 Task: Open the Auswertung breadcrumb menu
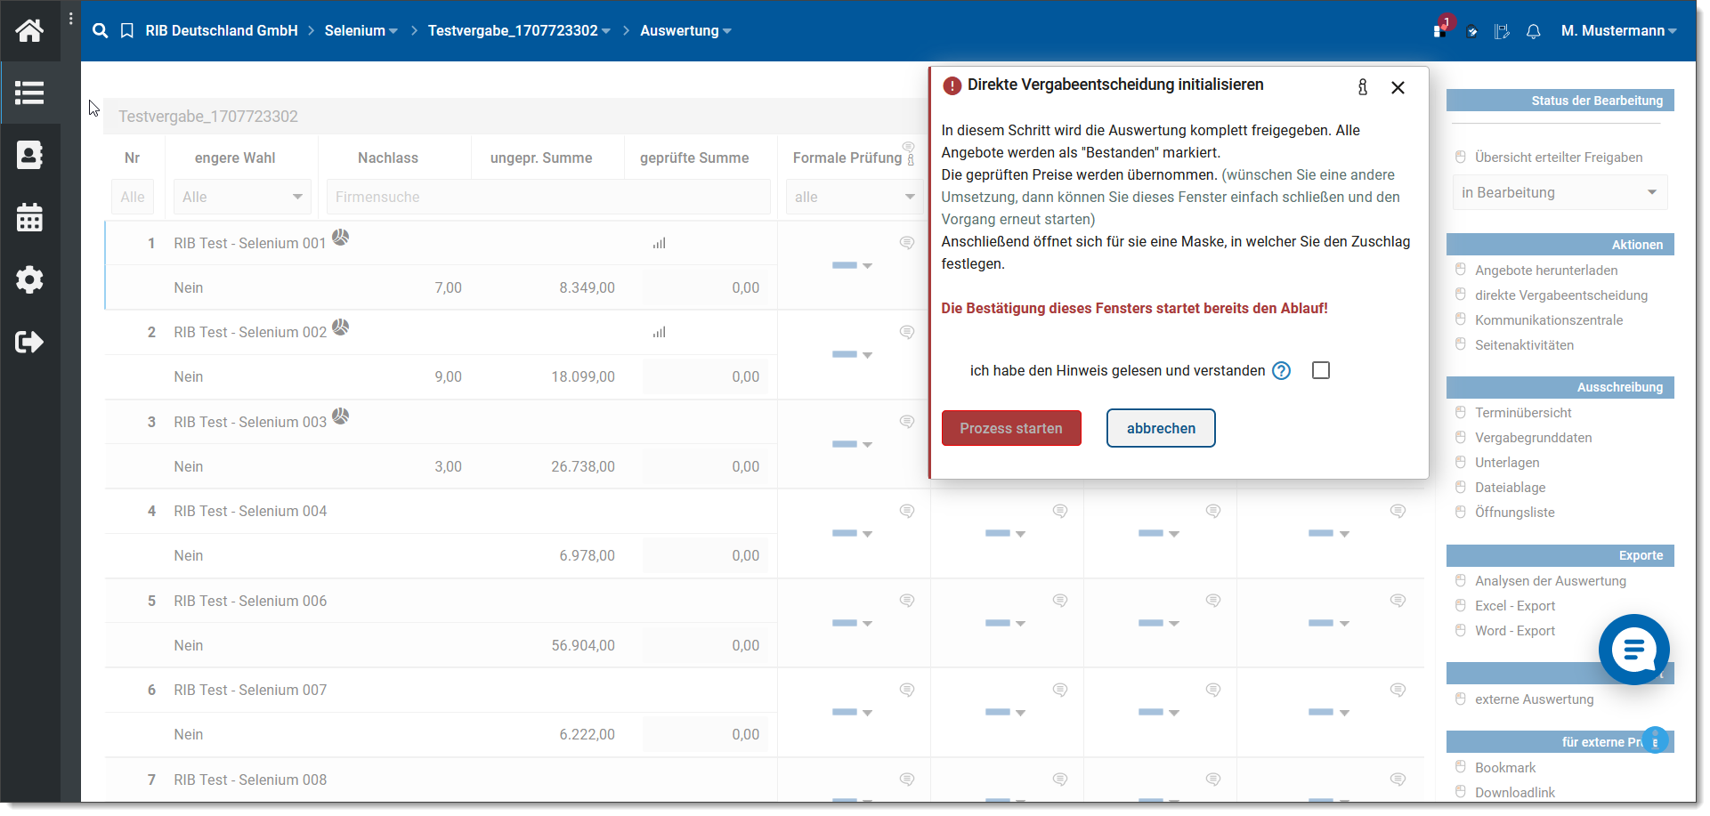click(685, 31)
